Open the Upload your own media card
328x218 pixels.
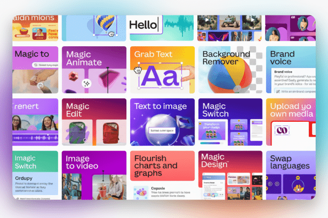291,122
